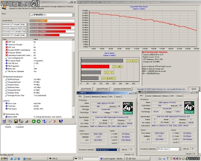The image size is (201, 161).
Task: Select the Buffered Read row
Action: 37,79
